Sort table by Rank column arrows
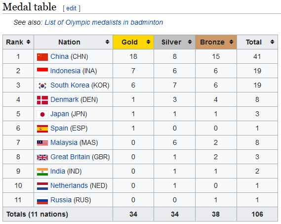The width and height of the screenshot is (281, 224). pyautogui.click(x=28, y=42)
